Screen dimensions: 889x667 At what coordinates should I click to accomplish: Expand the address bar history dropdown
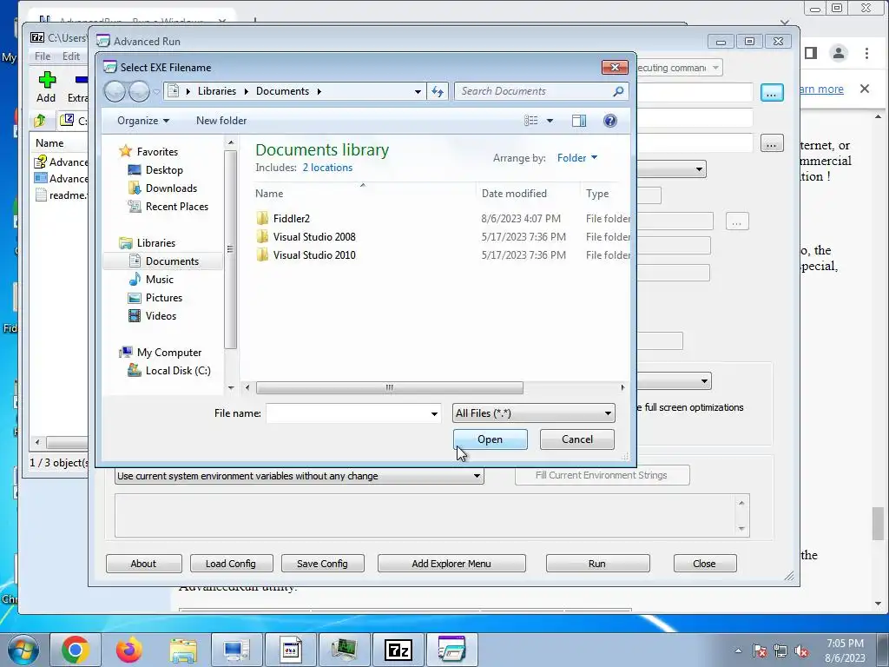(x=418, y=91)
